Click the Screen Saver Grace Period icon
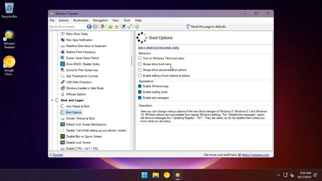Viewport: 322px width, 181px height. [63, 58]
